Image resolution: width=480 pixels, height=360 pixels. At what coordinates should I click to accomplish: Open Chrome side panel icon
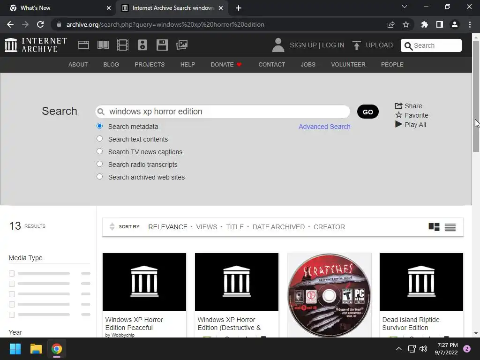tap(440, 24)
